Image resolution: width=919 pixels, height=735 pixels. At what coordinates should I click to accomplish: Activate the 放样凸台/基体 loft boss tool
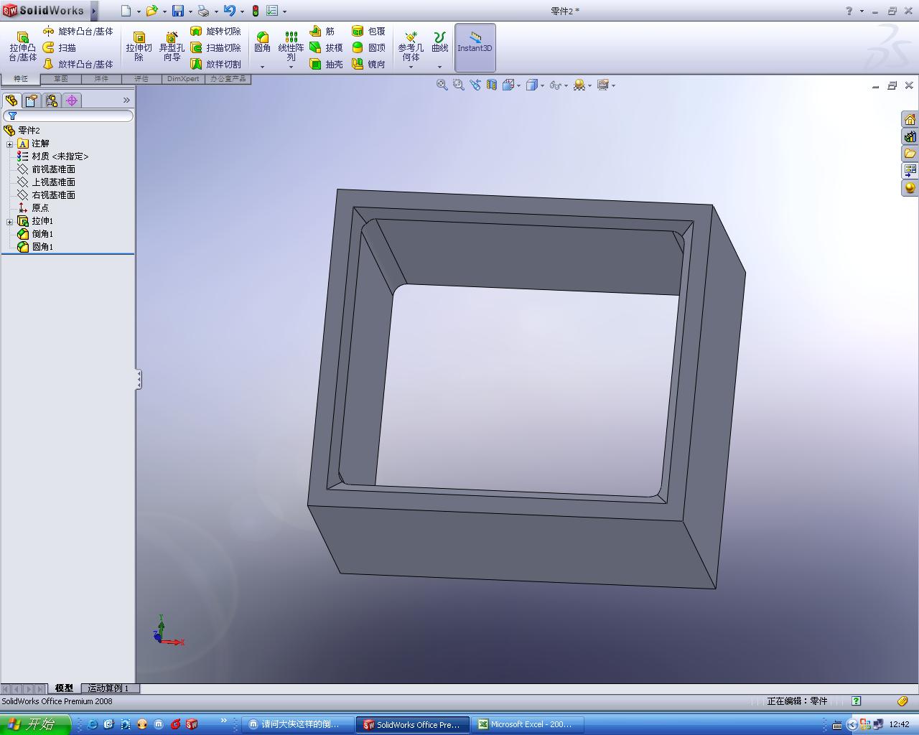tap(78, 65)
